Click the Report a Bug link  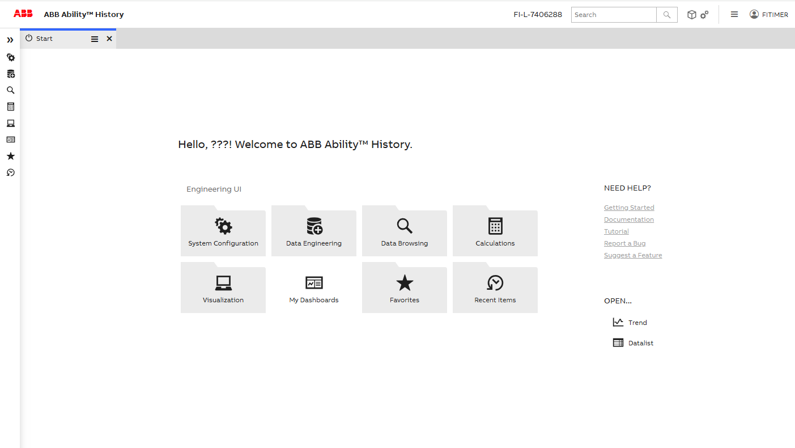point(625,243)
